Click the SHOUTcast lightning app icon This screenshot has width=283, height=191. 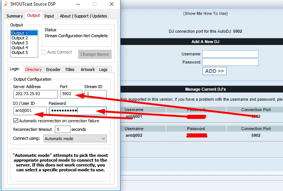[x=5, y=4]
